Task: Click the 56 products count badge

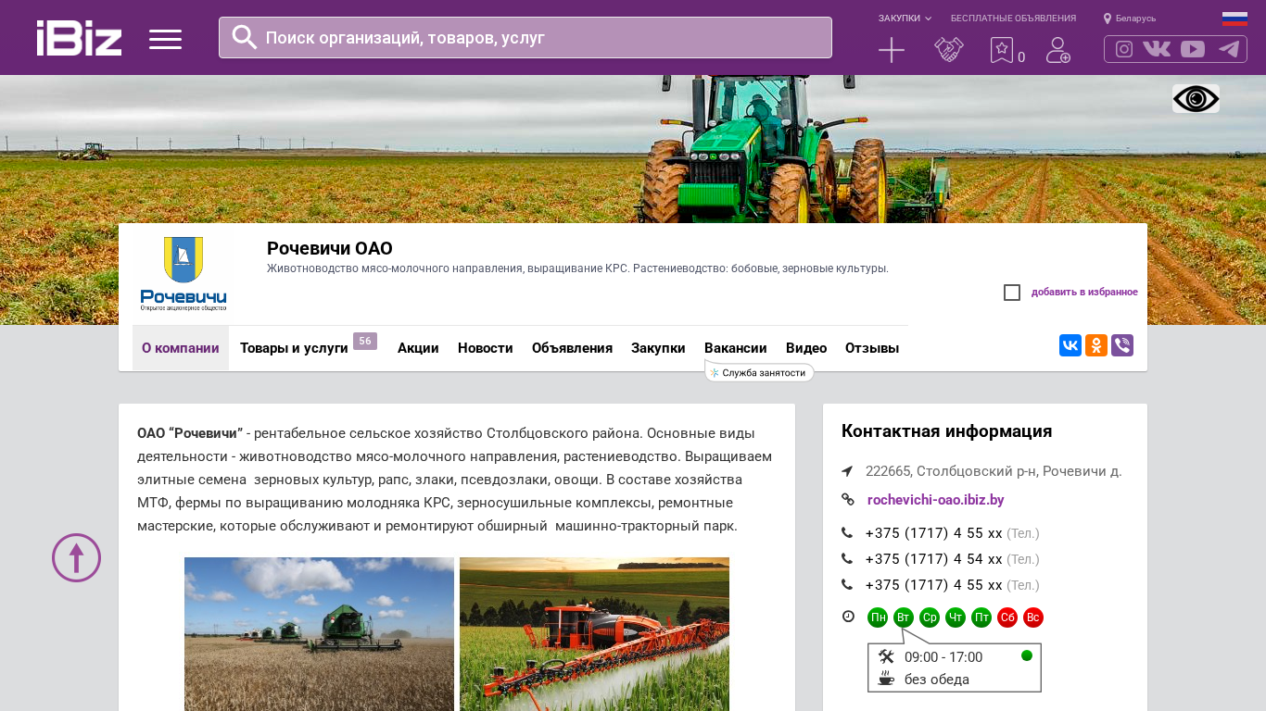Action: point(365,341)
